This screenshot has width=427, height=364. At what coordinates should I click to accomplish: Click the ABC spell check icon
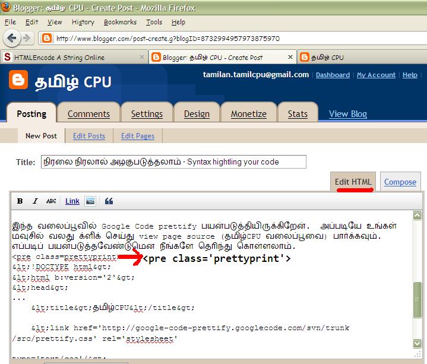51,201
